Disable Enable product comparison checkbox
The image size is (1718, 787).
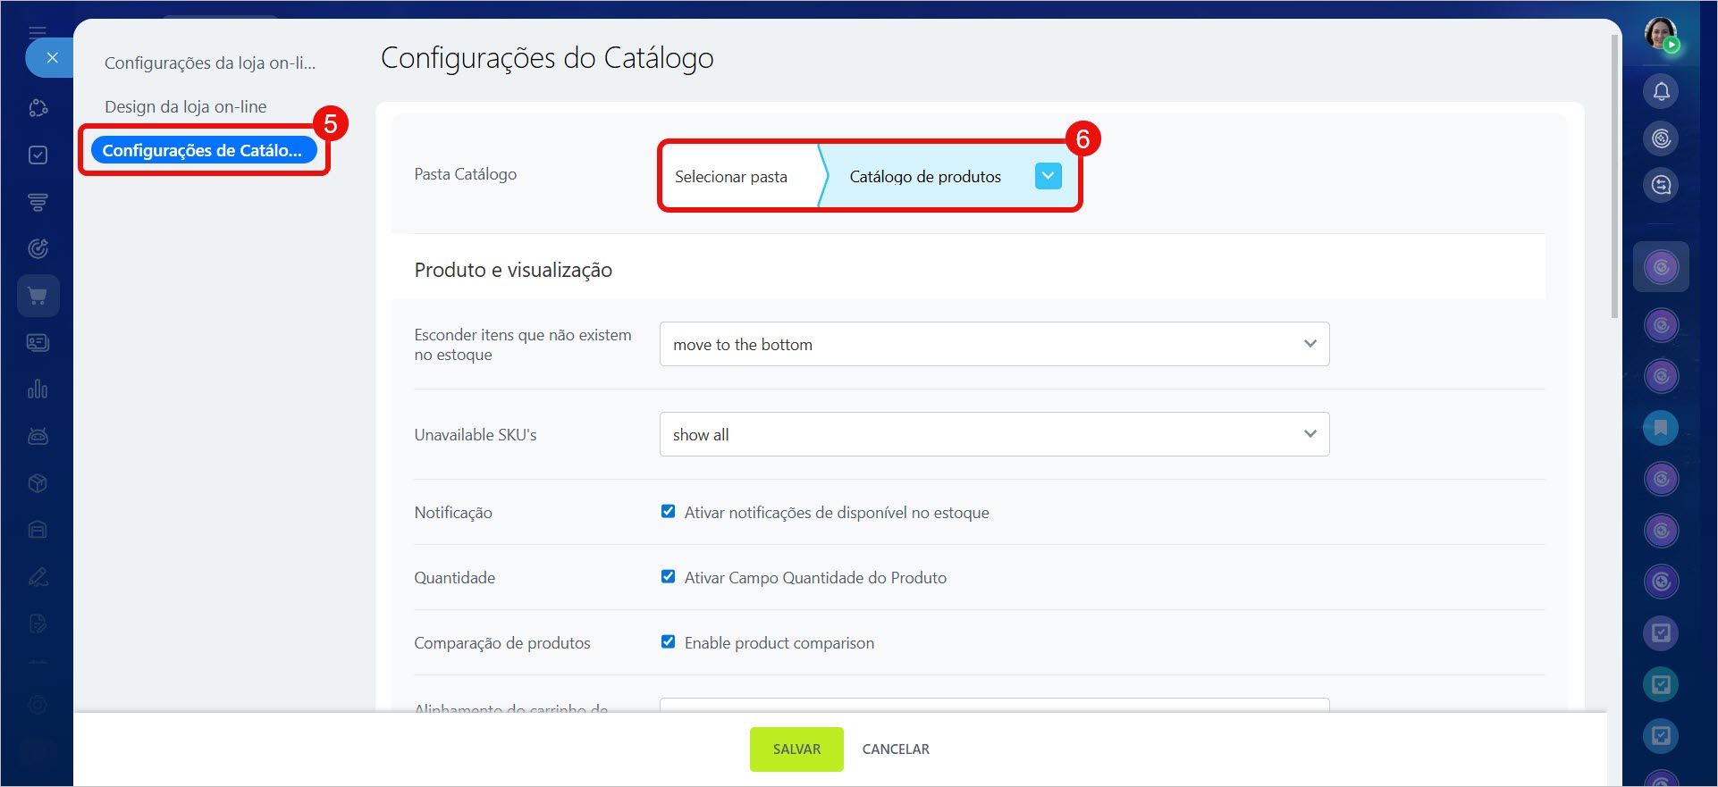668,642
